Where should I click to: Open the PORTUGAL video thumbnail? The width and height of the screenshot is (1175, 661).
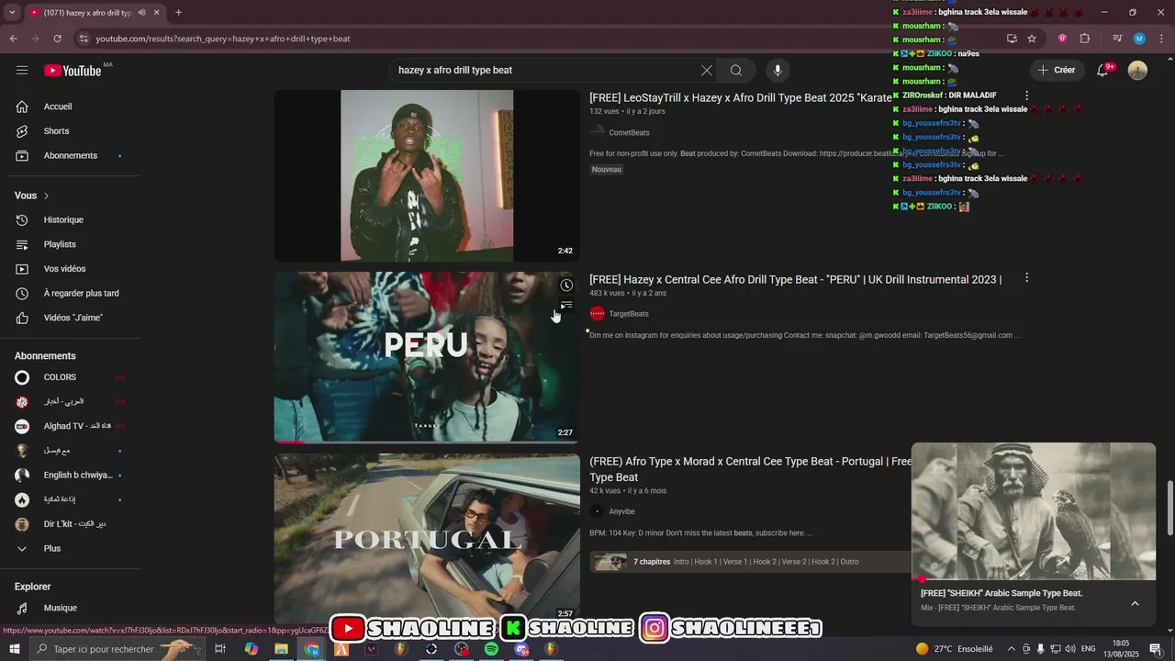[x=427, y=539]
